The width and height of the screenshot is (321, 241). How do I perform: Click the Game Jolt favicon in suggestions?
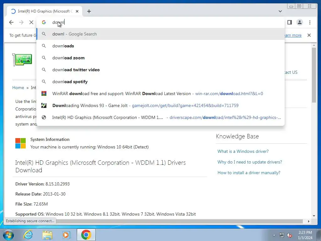pos(44,105)
